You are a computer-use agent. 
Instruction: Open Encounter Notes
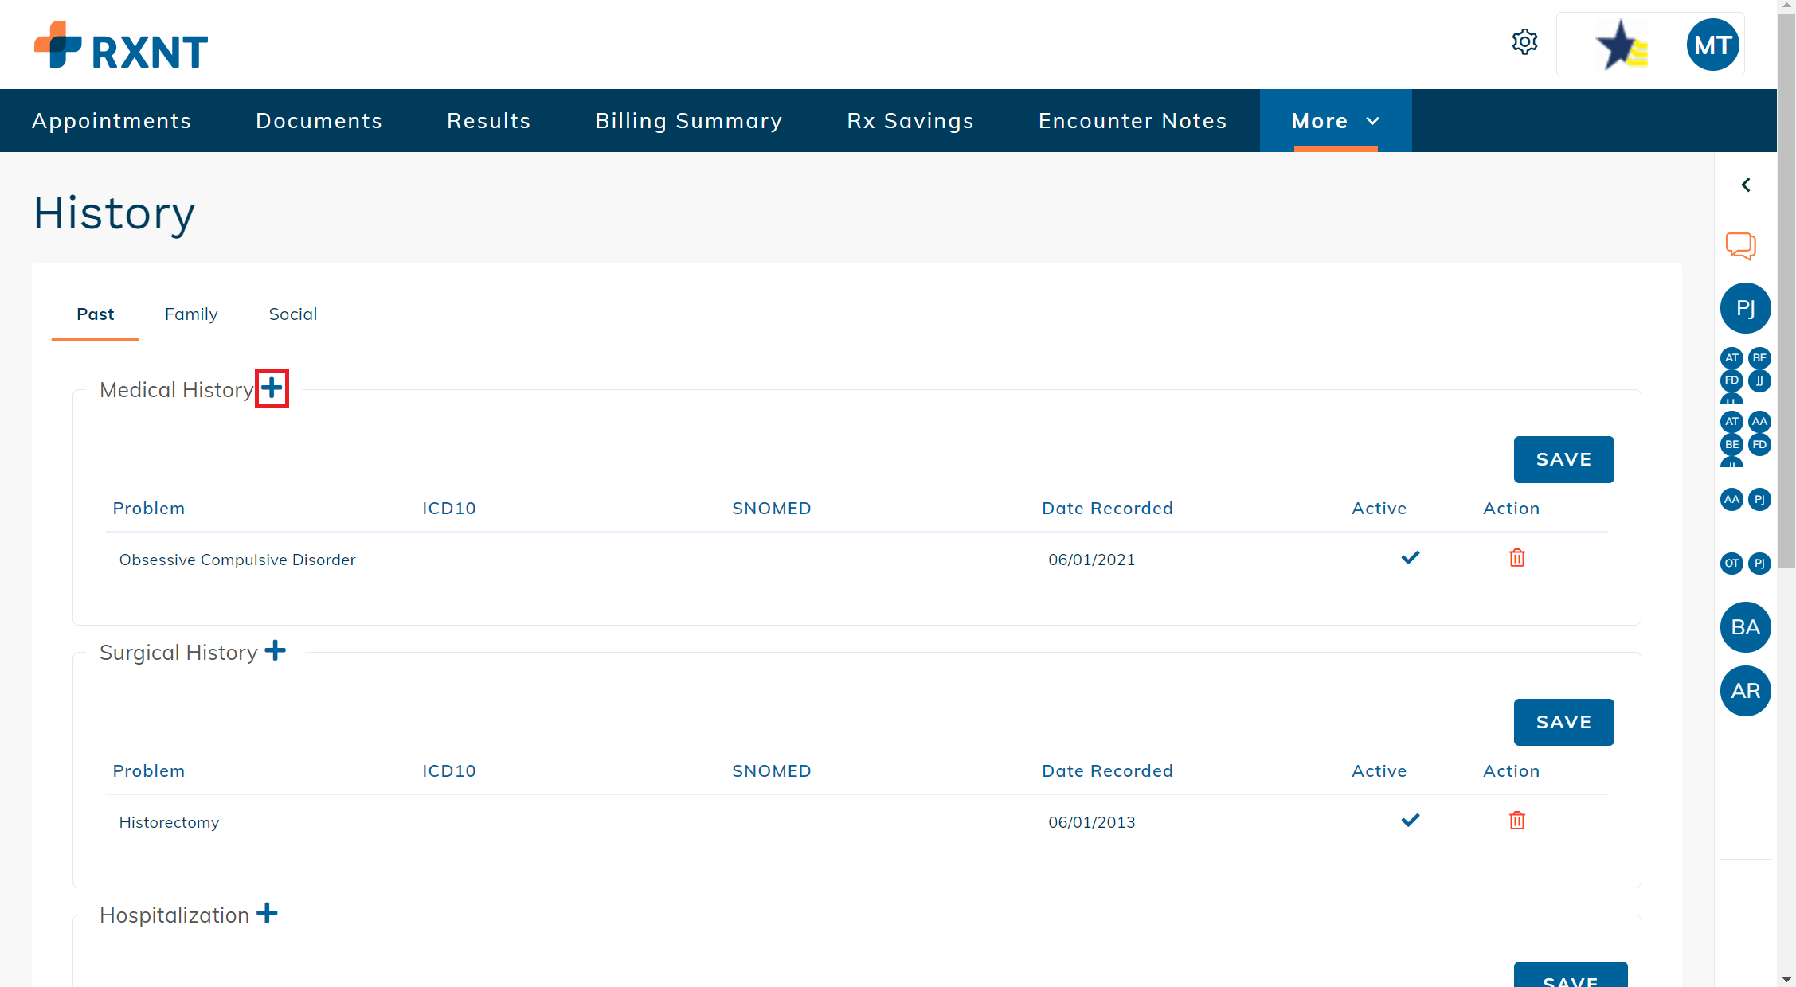(x=1133, y=121)
